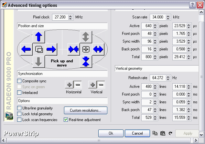
Task: Click the Refresh rate spinner arrows
Action: pyautogui.click(x=169, y=78)
